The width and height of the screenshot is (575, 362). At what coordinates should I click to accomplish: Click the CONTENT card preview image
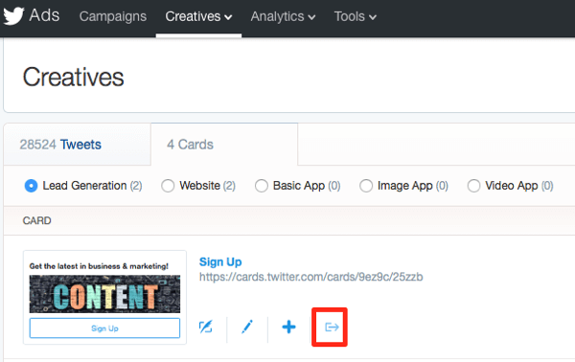click(x=104, y=294)
